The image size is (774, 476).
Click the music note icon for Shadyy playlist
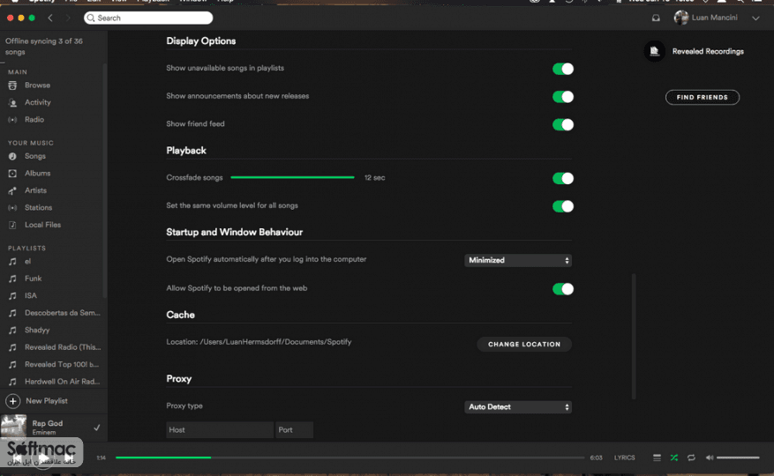tap(13, 330)
